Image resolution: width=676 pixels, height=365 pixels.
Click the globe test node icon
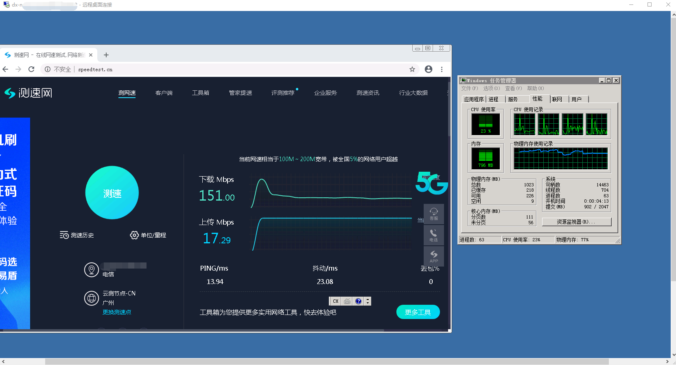coord(92,298)
